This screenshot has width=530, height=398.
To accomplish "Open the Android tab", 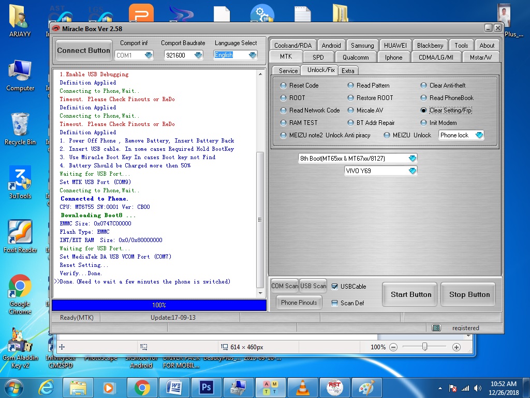I will (x=331, y=46).
